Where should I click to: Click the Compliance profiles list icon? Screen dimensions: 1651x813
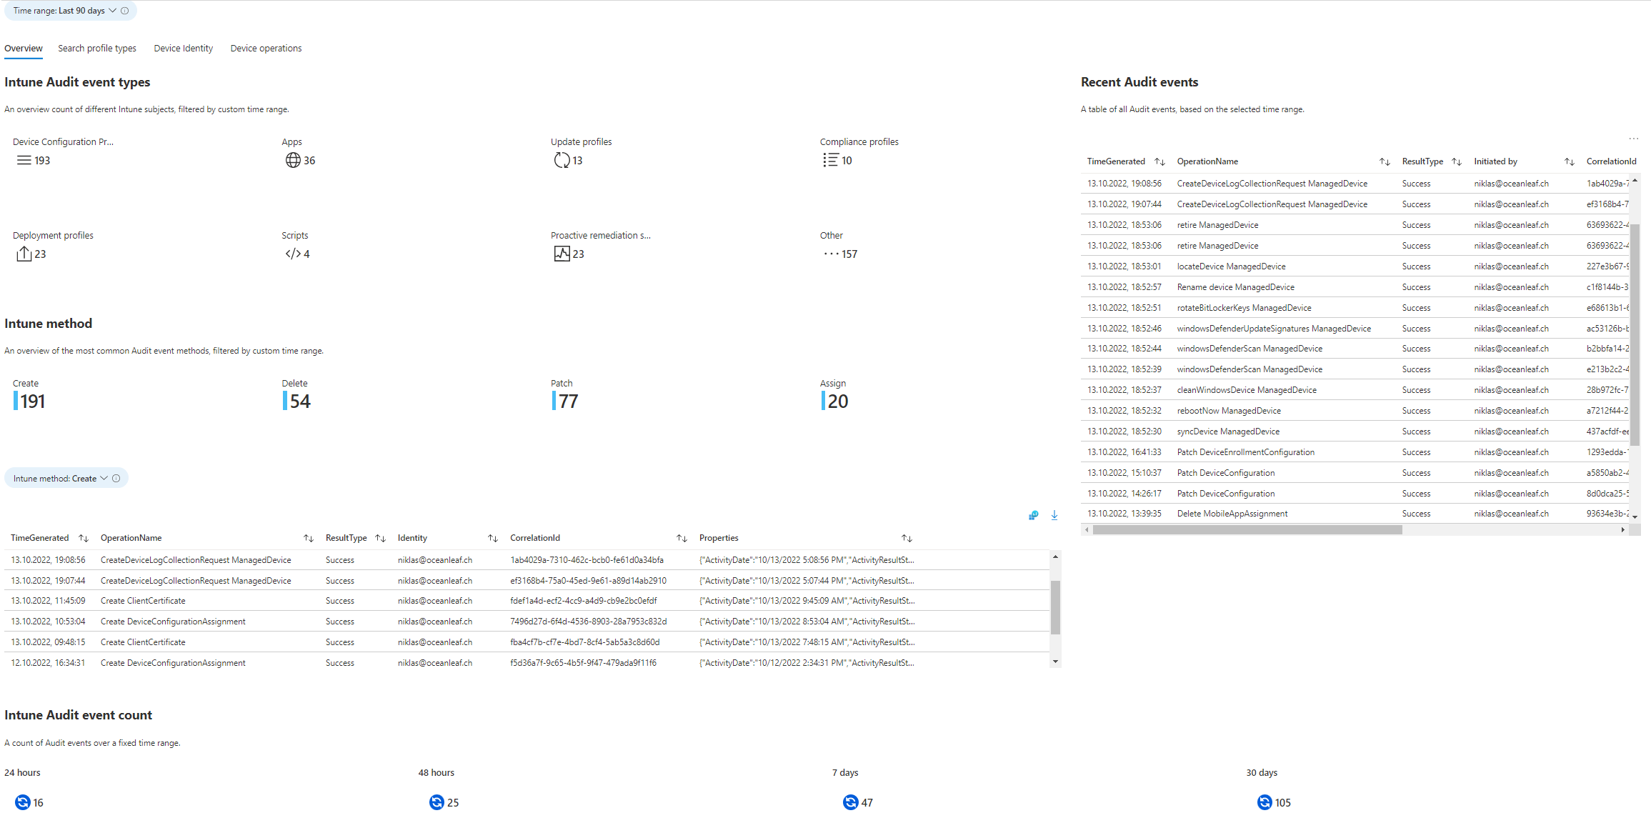tap(830, 160)
